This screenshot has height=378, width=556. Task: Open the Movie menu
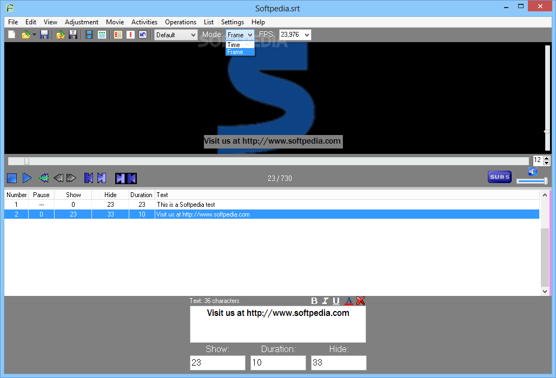pos(115,22)
